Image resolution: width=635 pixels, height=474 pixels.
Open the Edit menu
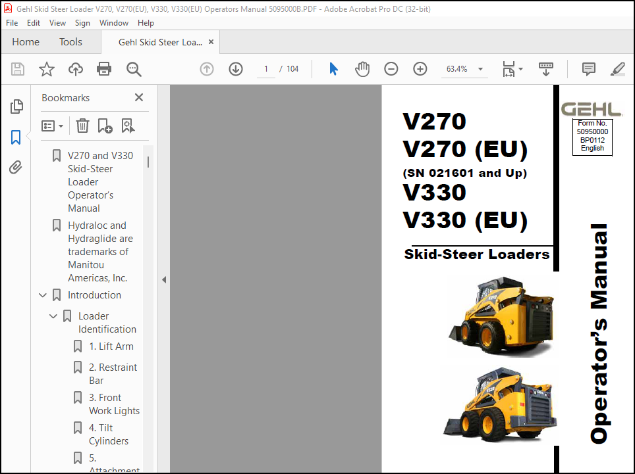(x=33, y=23)
